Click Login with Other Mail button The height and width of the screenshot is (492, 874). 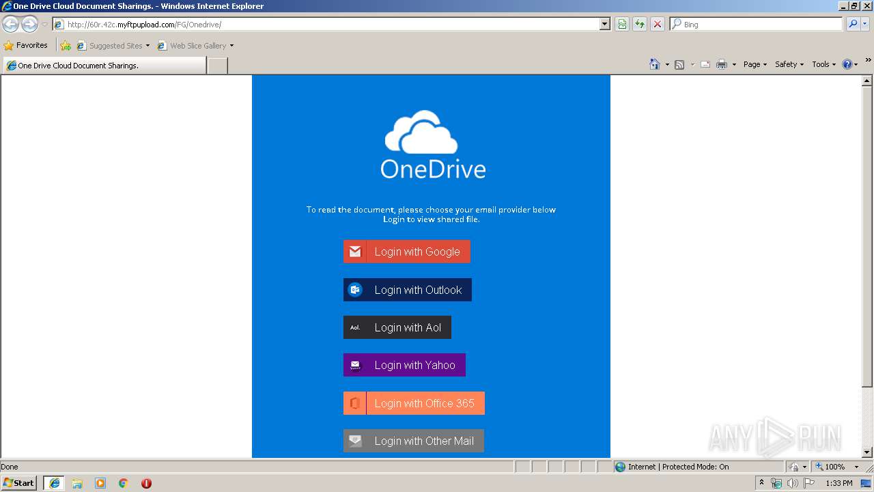414,441
